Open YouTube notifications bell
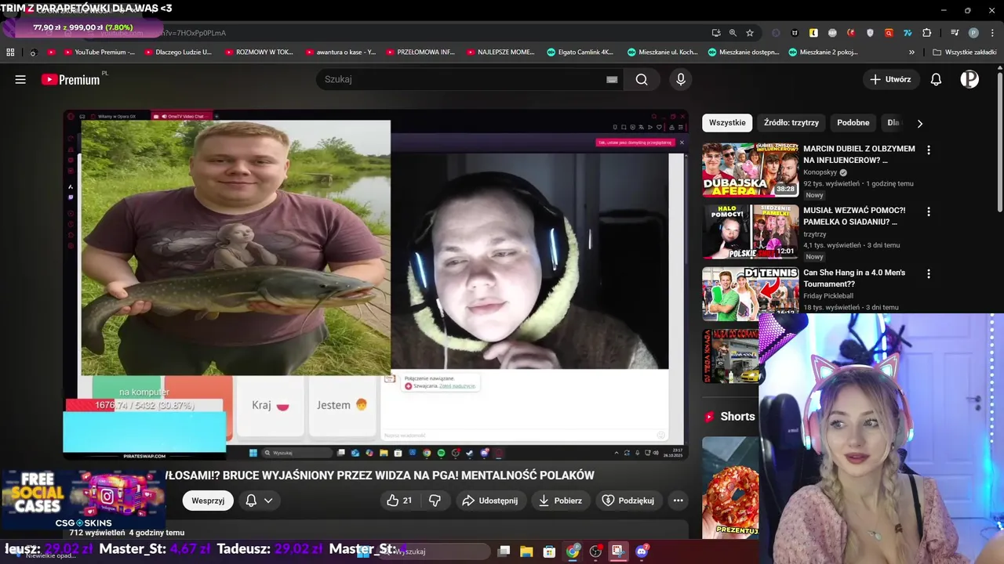Viewport: 1004px width, 564px height. pyautogui.click(x=936, y=79)
